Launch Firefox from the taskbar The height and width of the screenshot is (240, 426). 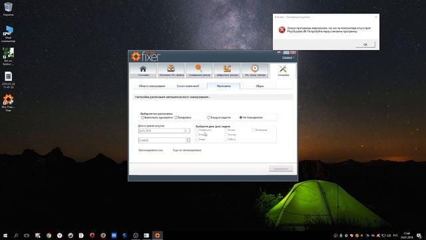point(103,235)
